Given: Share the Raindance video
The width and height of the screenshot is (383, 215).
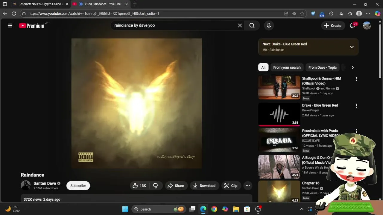Looking at the screenshot, I should coord(176,186).
